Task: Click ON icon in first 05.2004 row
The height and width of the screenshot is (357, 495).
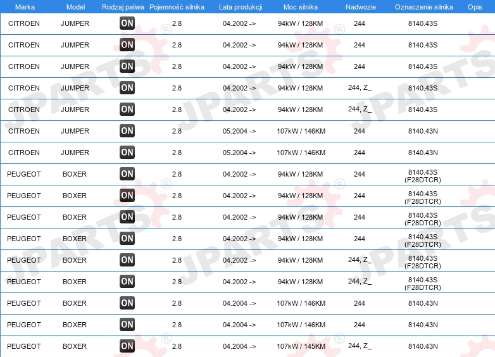Action: pos(127,130)
